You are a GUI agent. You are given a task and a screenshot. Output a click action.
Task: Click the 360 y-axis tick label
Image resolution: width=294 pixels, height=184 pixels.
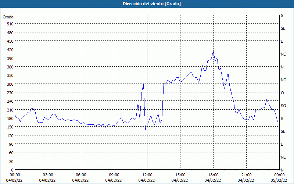pyautogui.click(x=10, y=67)
